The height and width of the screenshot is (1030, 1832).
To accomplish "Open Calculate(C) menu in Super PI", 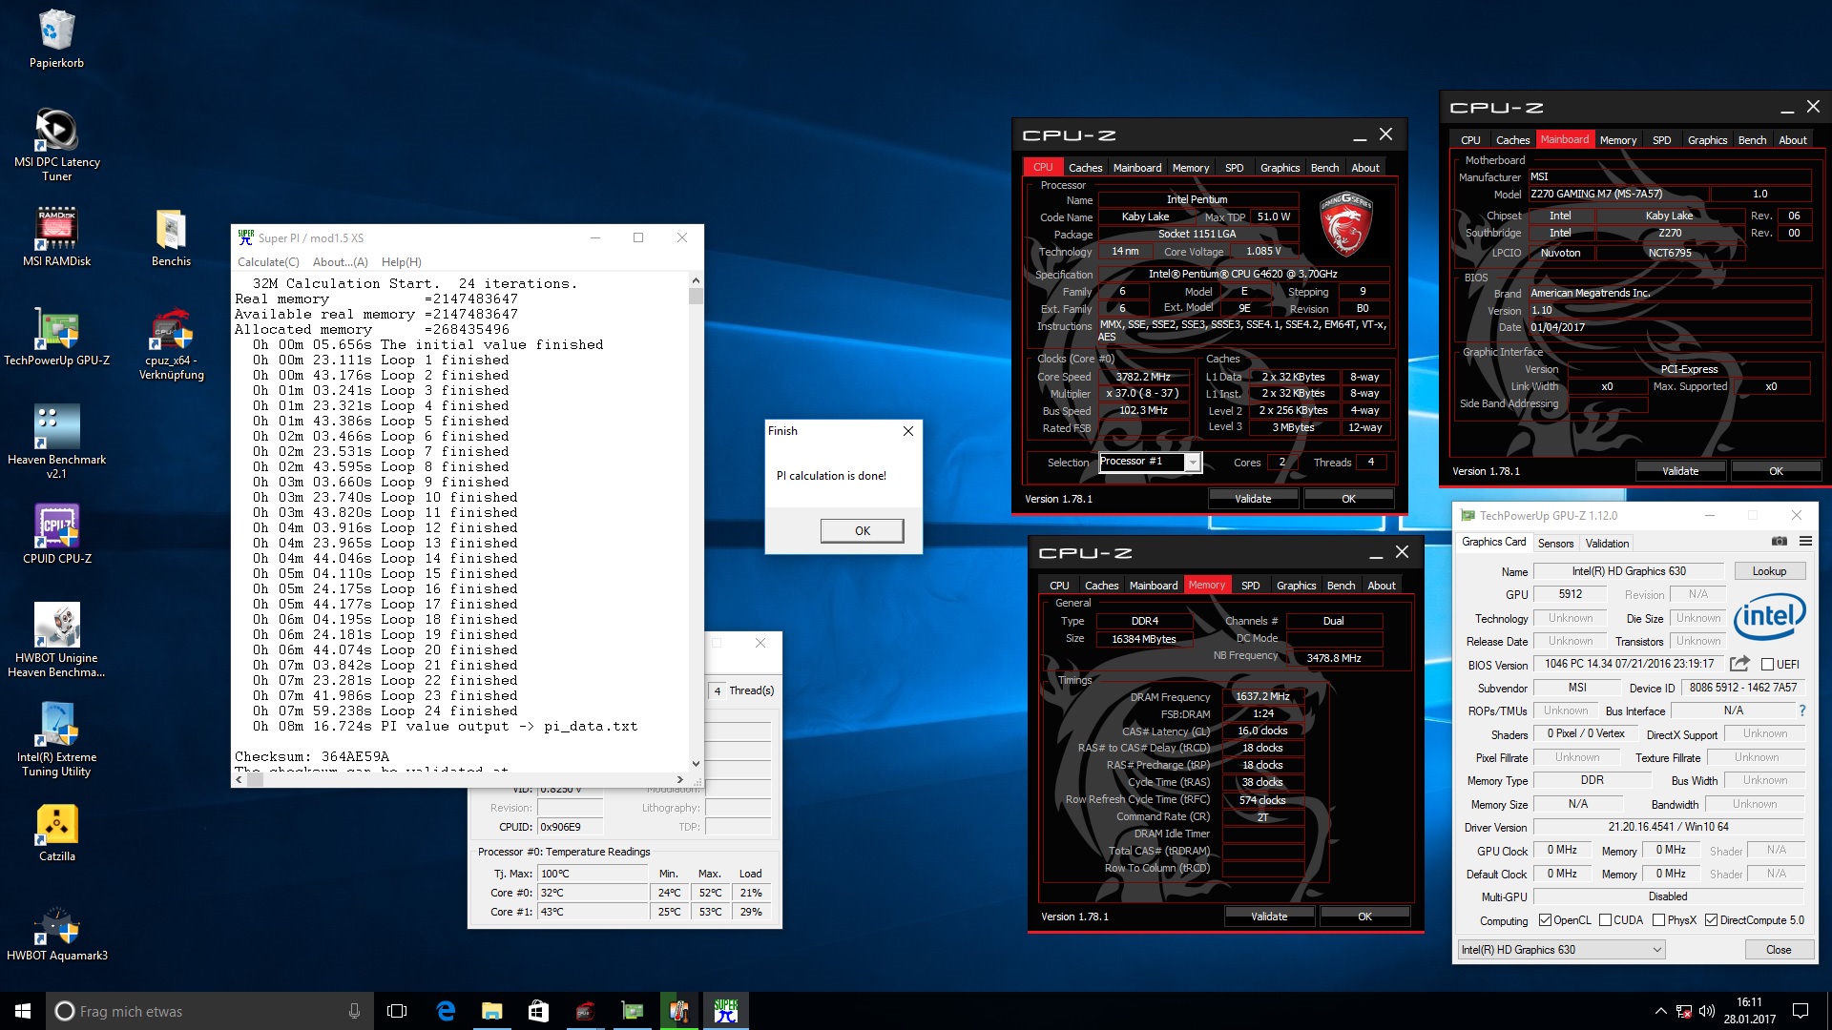I will click(268, 262).
